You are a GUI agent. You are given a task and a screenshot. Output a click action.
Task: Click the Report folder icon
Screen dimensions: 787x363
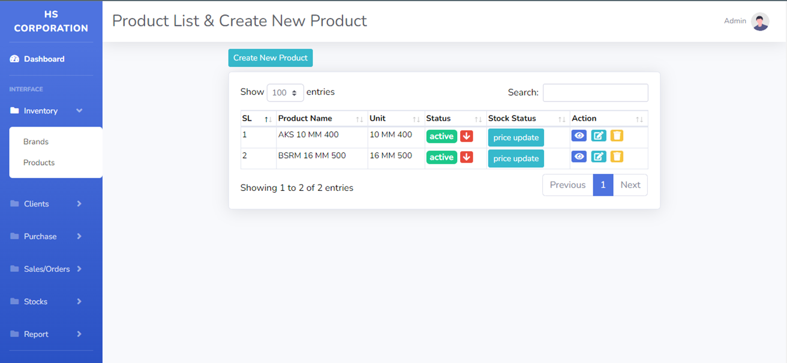15,334
